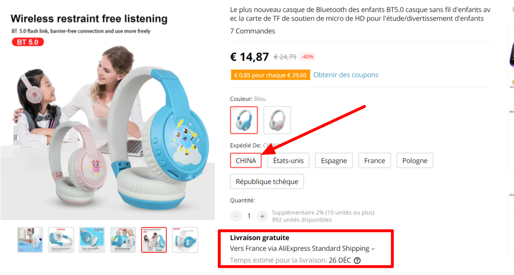Select the blue headphone color swatch
Viewport: 514px width, 275px height.
(244, 120)
